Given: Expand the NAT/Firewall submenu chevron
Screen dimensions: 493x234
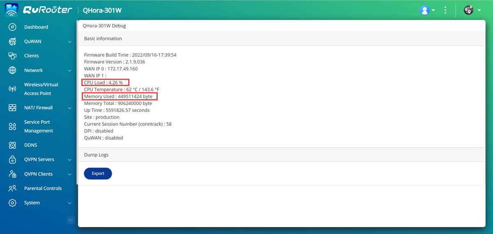Looking at the screenshot, I should pyautogui.click(x=70, y=108).
